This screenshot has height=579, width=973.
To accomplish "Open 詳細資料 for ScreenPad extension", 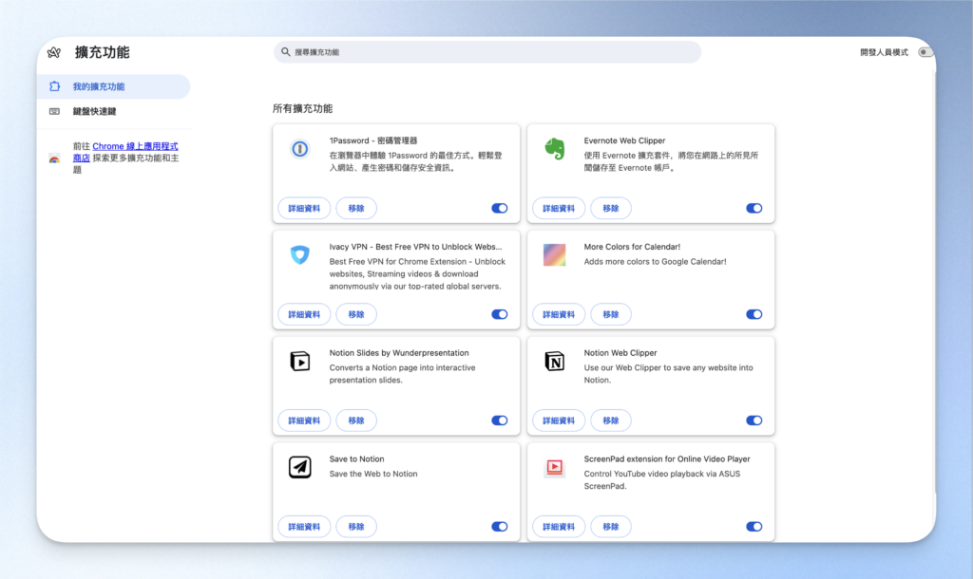I will click(x=559, y=526).
